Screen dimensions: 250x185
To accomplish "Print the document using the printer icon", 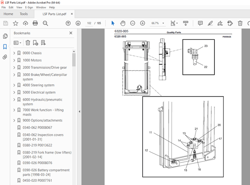I will tap(35, 23).
